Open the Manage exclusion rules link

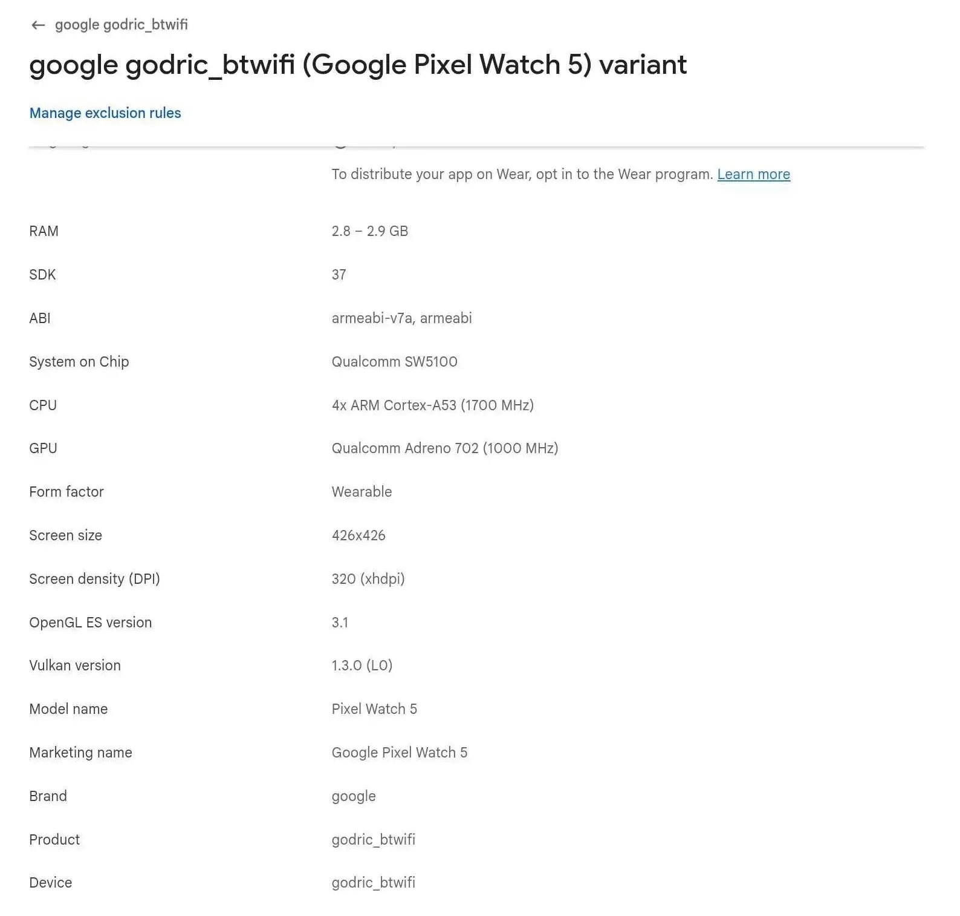[x=105, y=113]
